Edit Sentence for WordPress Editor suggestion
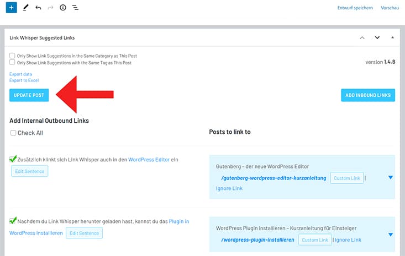 pyautogui.click(x=30, y=171)
